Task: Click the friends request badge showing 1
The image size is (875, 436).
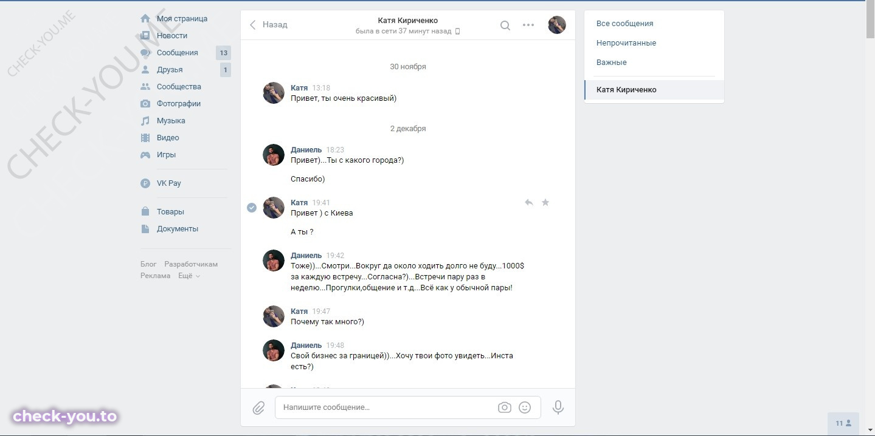Action: coord(226,70)
